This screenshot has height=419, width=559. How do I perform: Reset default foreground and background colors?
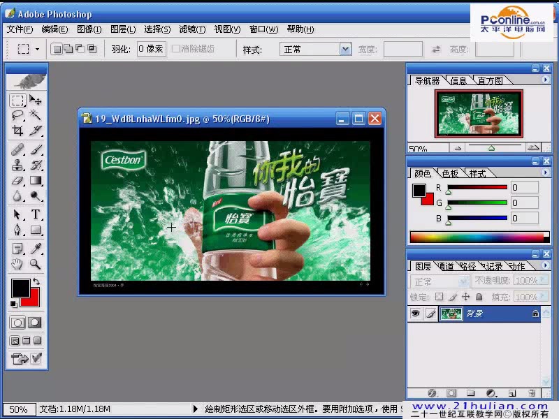(13, 304)
